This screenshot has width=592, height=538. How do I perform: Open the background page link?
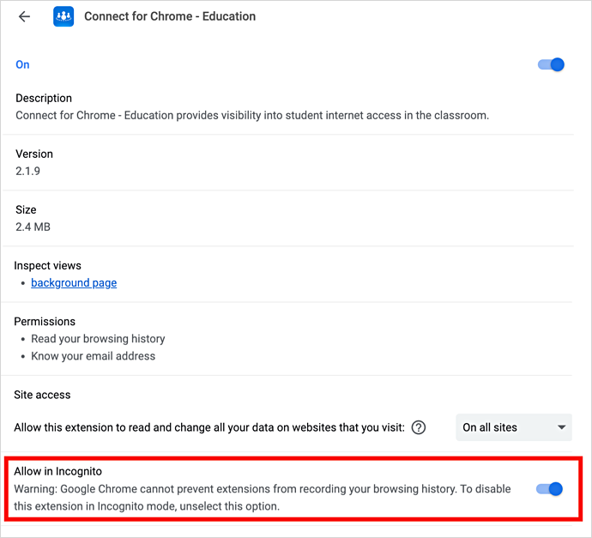pos(74,283)
